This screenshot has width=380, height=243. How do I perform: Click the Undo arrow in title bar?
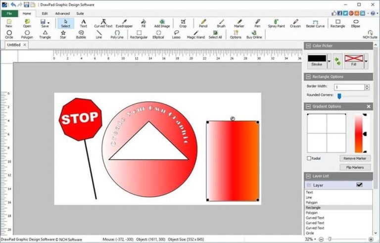tap(13, 4)
